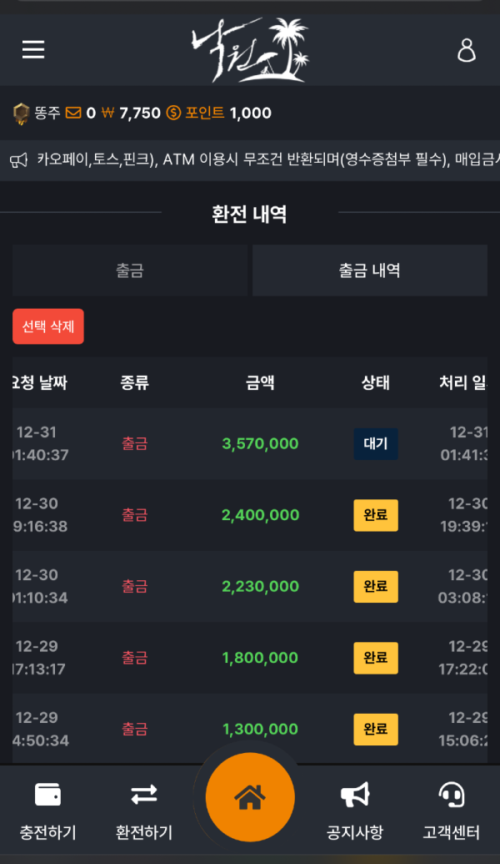
Task: Click the 대기 status badge
Action: tap(376, 444)
